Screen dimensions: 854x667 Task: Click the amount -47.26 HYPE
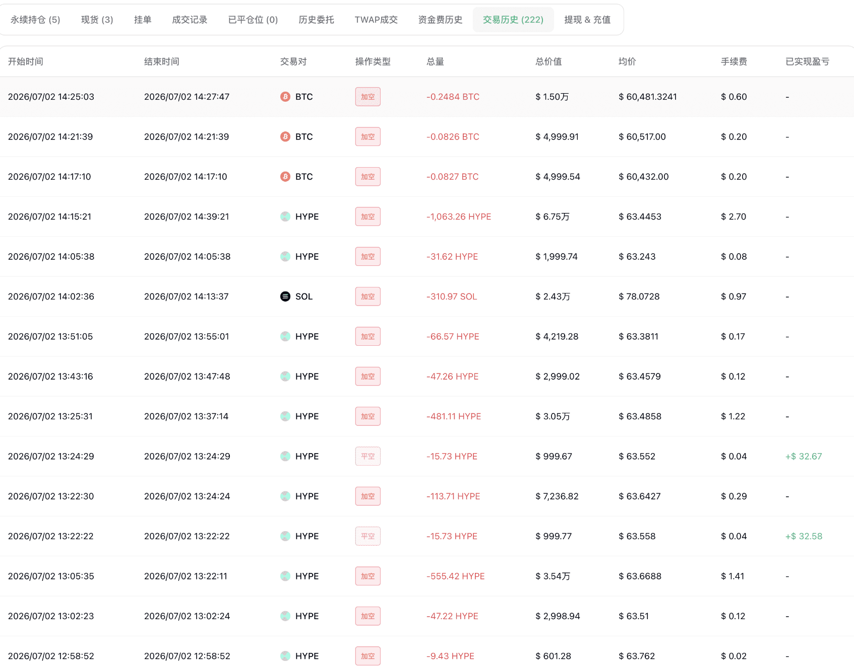pos(453,376)
